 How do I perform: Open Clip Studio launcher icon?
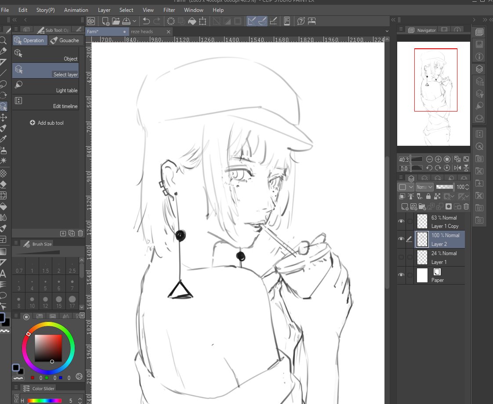pos(91,21)
